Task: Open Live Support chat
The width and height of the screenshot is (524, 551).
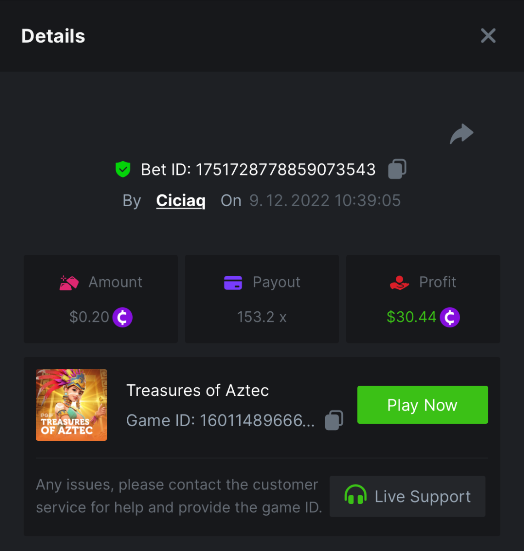Action: 407,496
